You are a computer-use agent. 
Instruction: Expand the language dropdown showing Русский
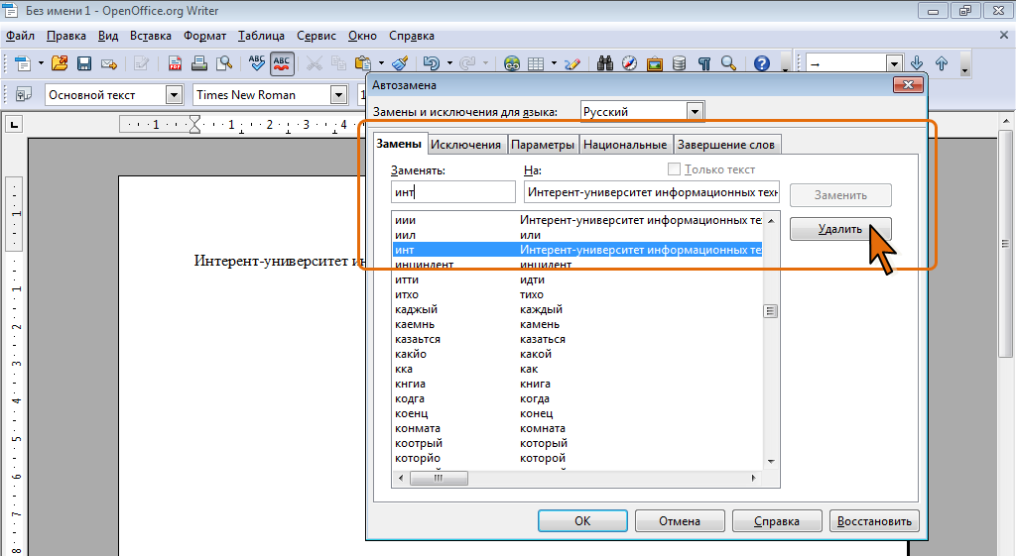tap(695, 112)
